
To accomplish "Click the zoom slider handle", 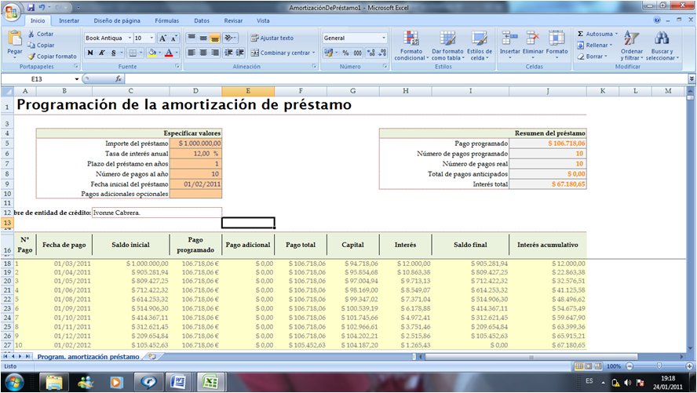I will 659,366.
